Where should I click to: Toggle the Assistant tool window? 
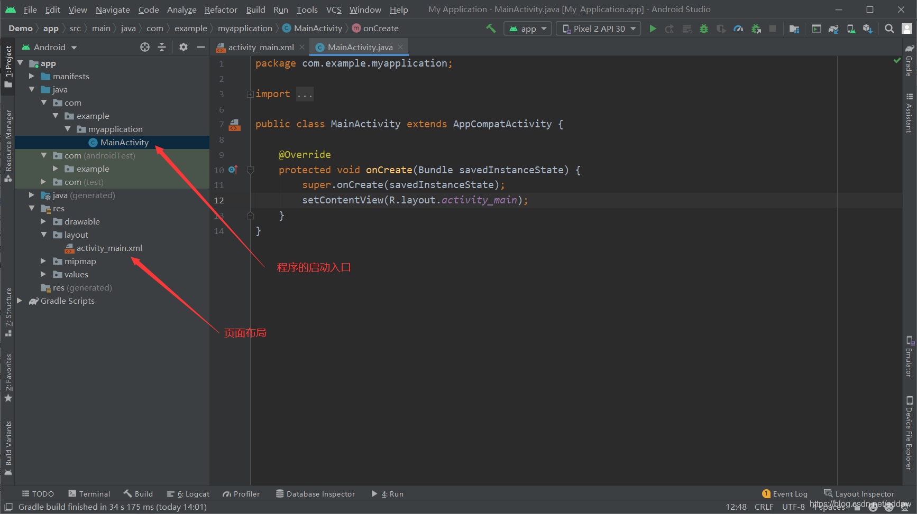(x=909, y=113)
